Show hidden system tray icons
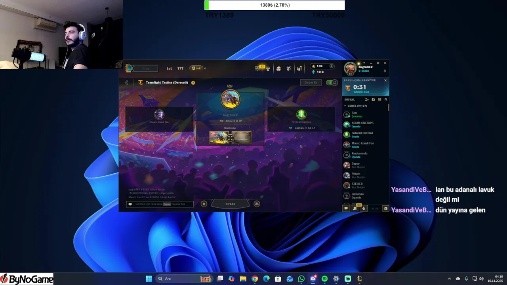 pyautogui.click(x=449, y=279)
